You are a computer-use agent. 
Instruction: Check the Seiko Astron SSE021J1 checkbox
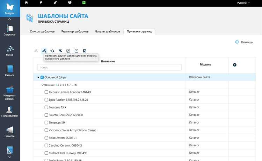tap(46, 138)
